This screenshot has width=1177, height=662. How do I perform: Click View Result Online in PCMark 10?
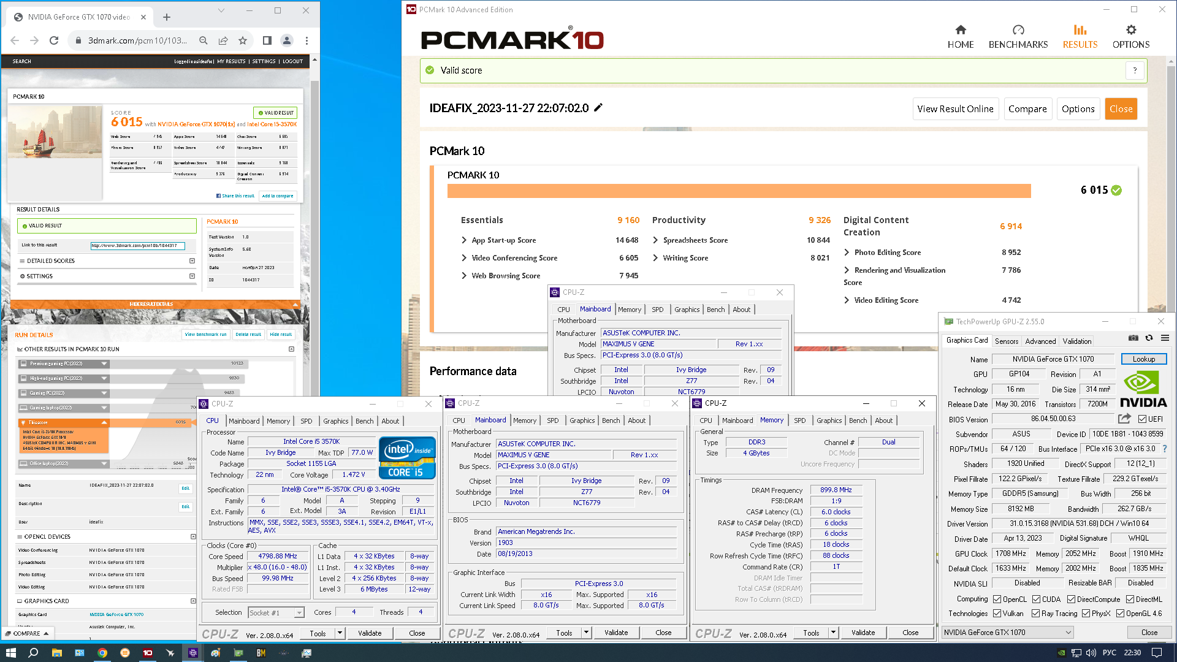955,109
